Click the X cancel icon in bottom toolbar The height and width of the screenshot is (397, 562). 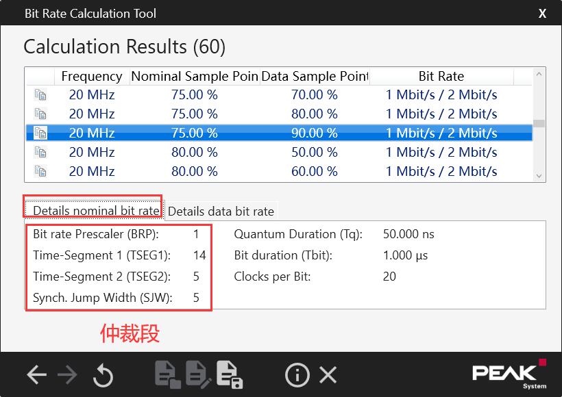pos(328,374)
